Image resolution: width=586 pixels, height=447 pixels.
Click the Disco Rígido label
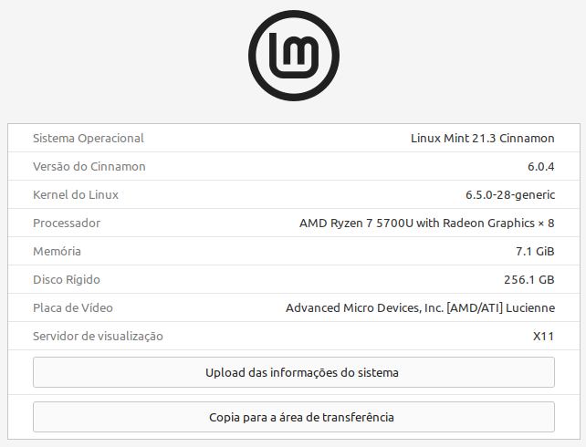tap(67, 280)
